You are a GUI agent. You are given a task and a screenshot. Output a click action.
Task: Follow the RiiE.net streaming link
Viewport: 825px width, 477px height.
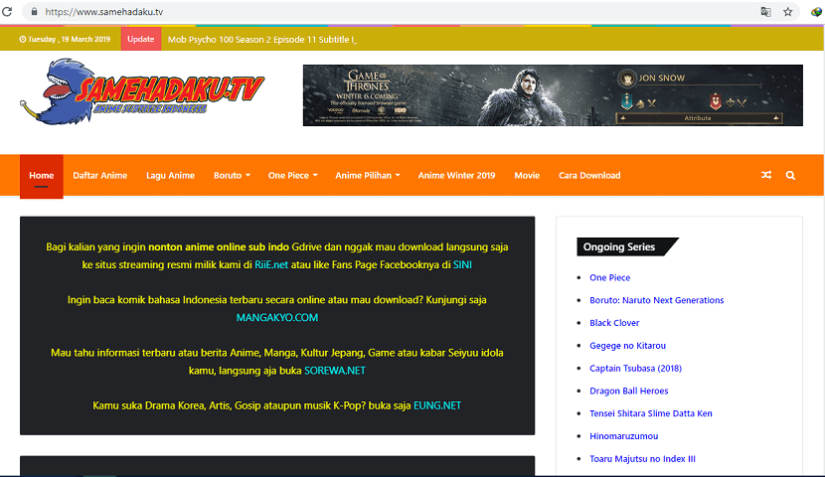click(x=271, y=264)
